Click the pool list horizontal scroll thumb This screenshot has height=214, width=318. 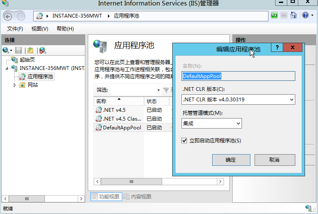(131, 182)
